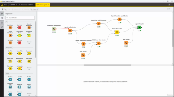
Task: Save the workflow with the toolbar save icon
Action: coord(2,9)
